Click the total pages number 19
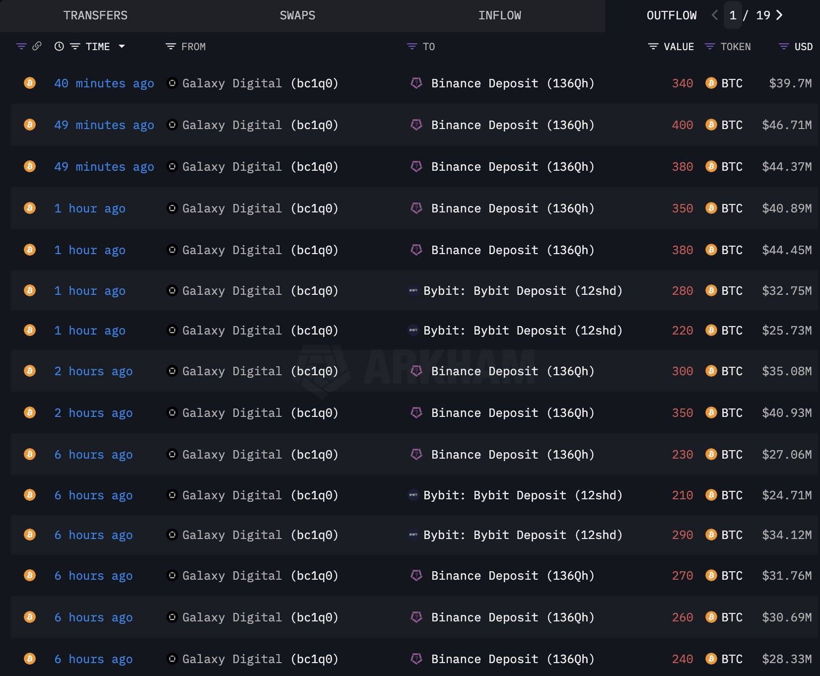This screenshot has width=820, height=676. tap(763, 15)
